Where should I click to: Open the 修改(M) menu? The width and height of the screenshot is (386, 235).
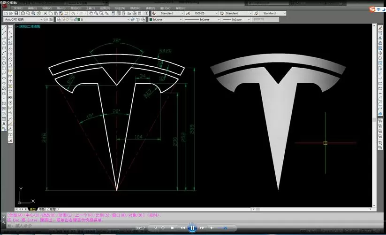[x=135, y=8]
